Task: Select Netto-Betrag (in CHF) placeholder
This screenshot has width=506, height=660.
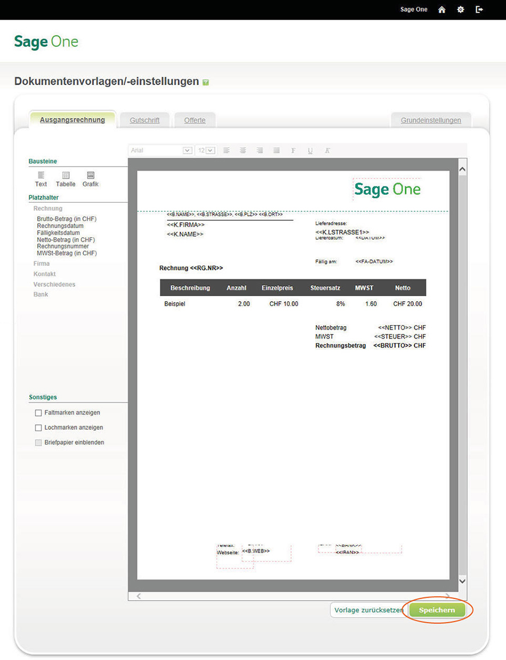Action: pyautogui.click(x=66, y=239)
